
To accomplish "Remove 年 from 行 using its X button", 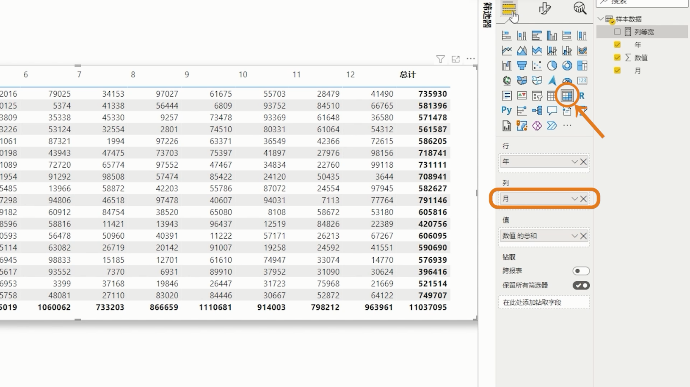I will click(x=583, y=162).
